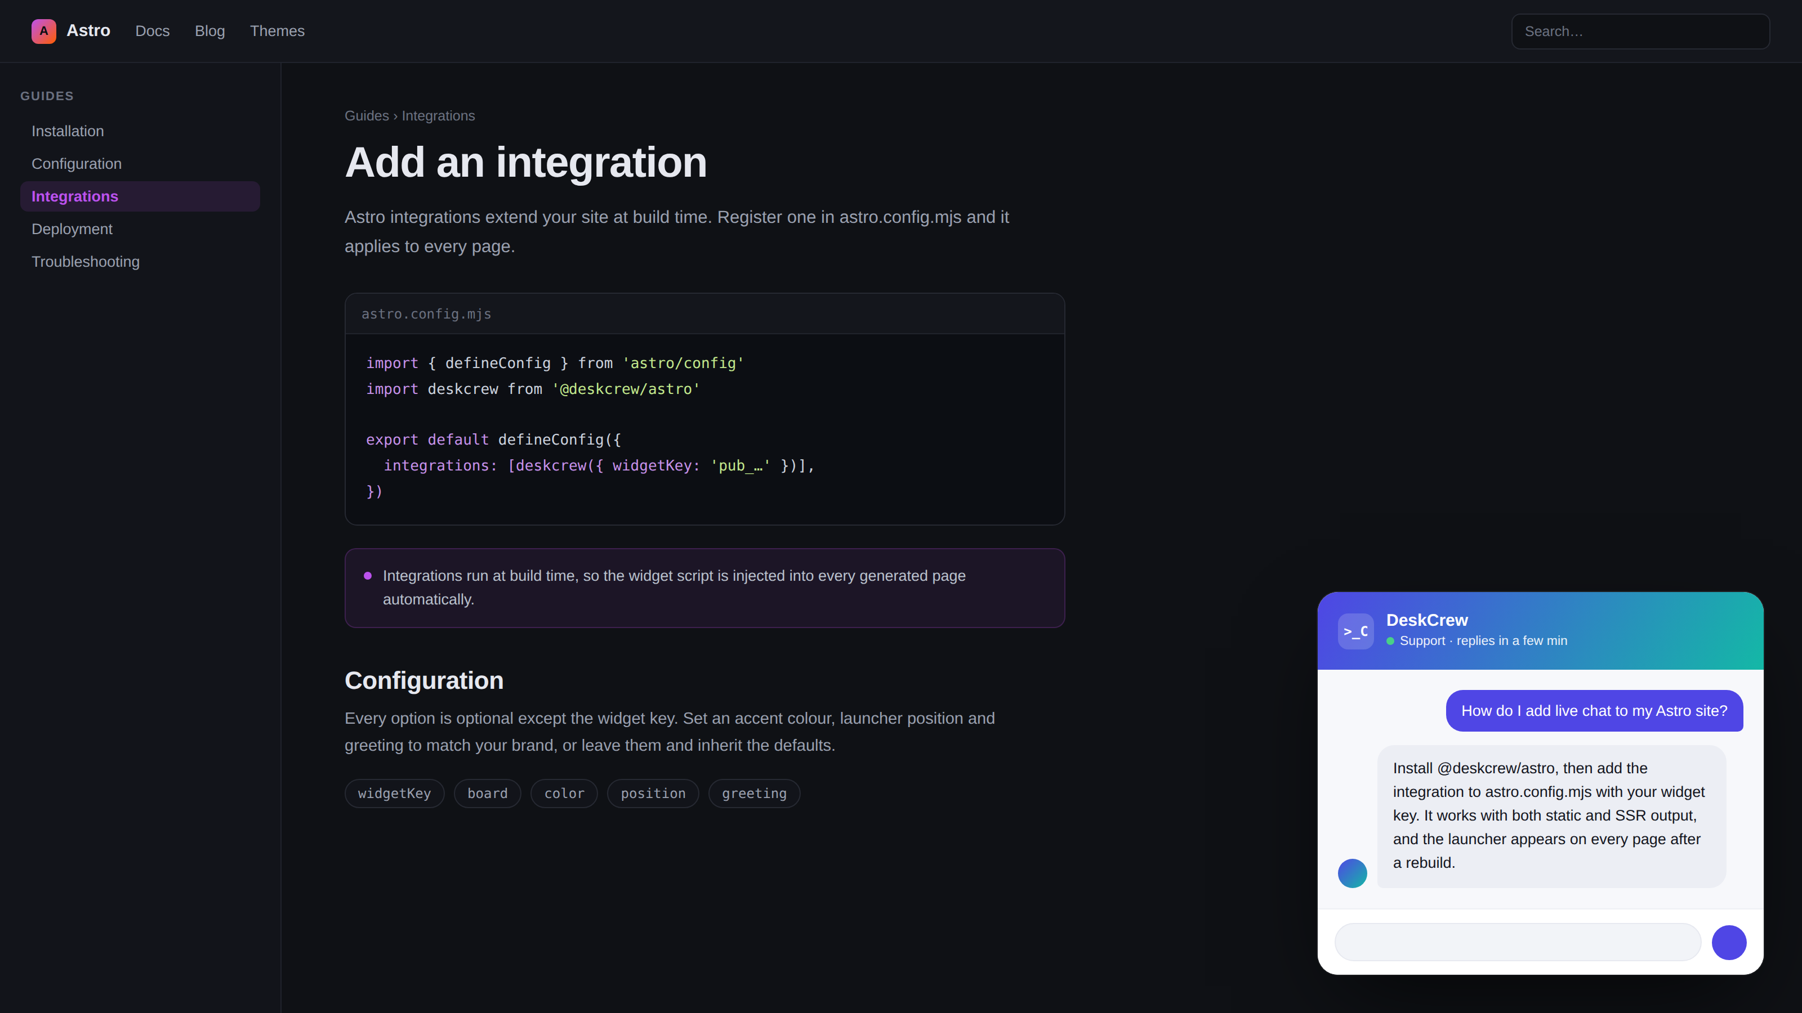This screenshot has width=1802, height=1013.
Task: Click the board option chip
Action: pyautogui.click(x=488, y=794)
